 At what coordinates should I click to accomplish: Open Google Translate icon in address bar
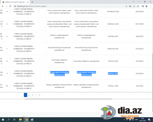pyautogui.click(x=130, y=6)
